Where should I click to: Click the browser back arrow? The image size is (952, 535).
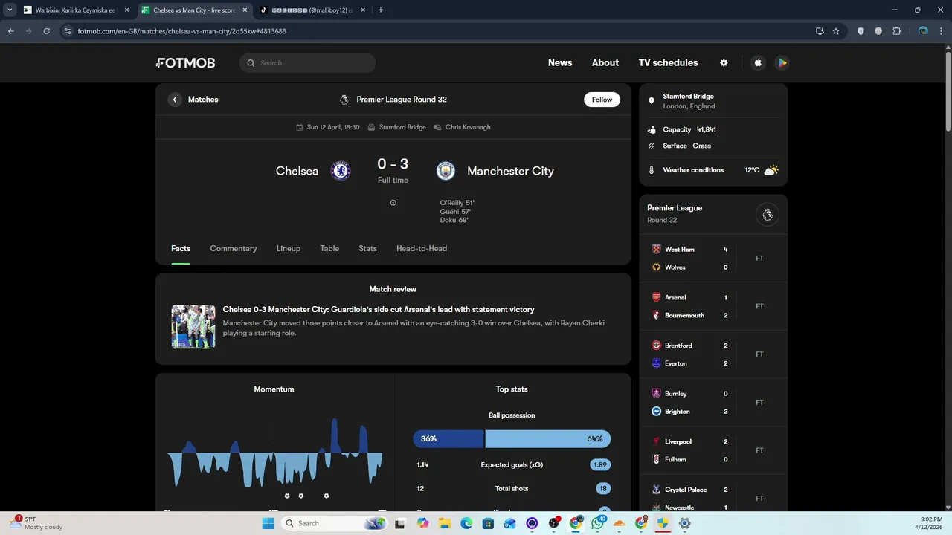coord(10,31)
